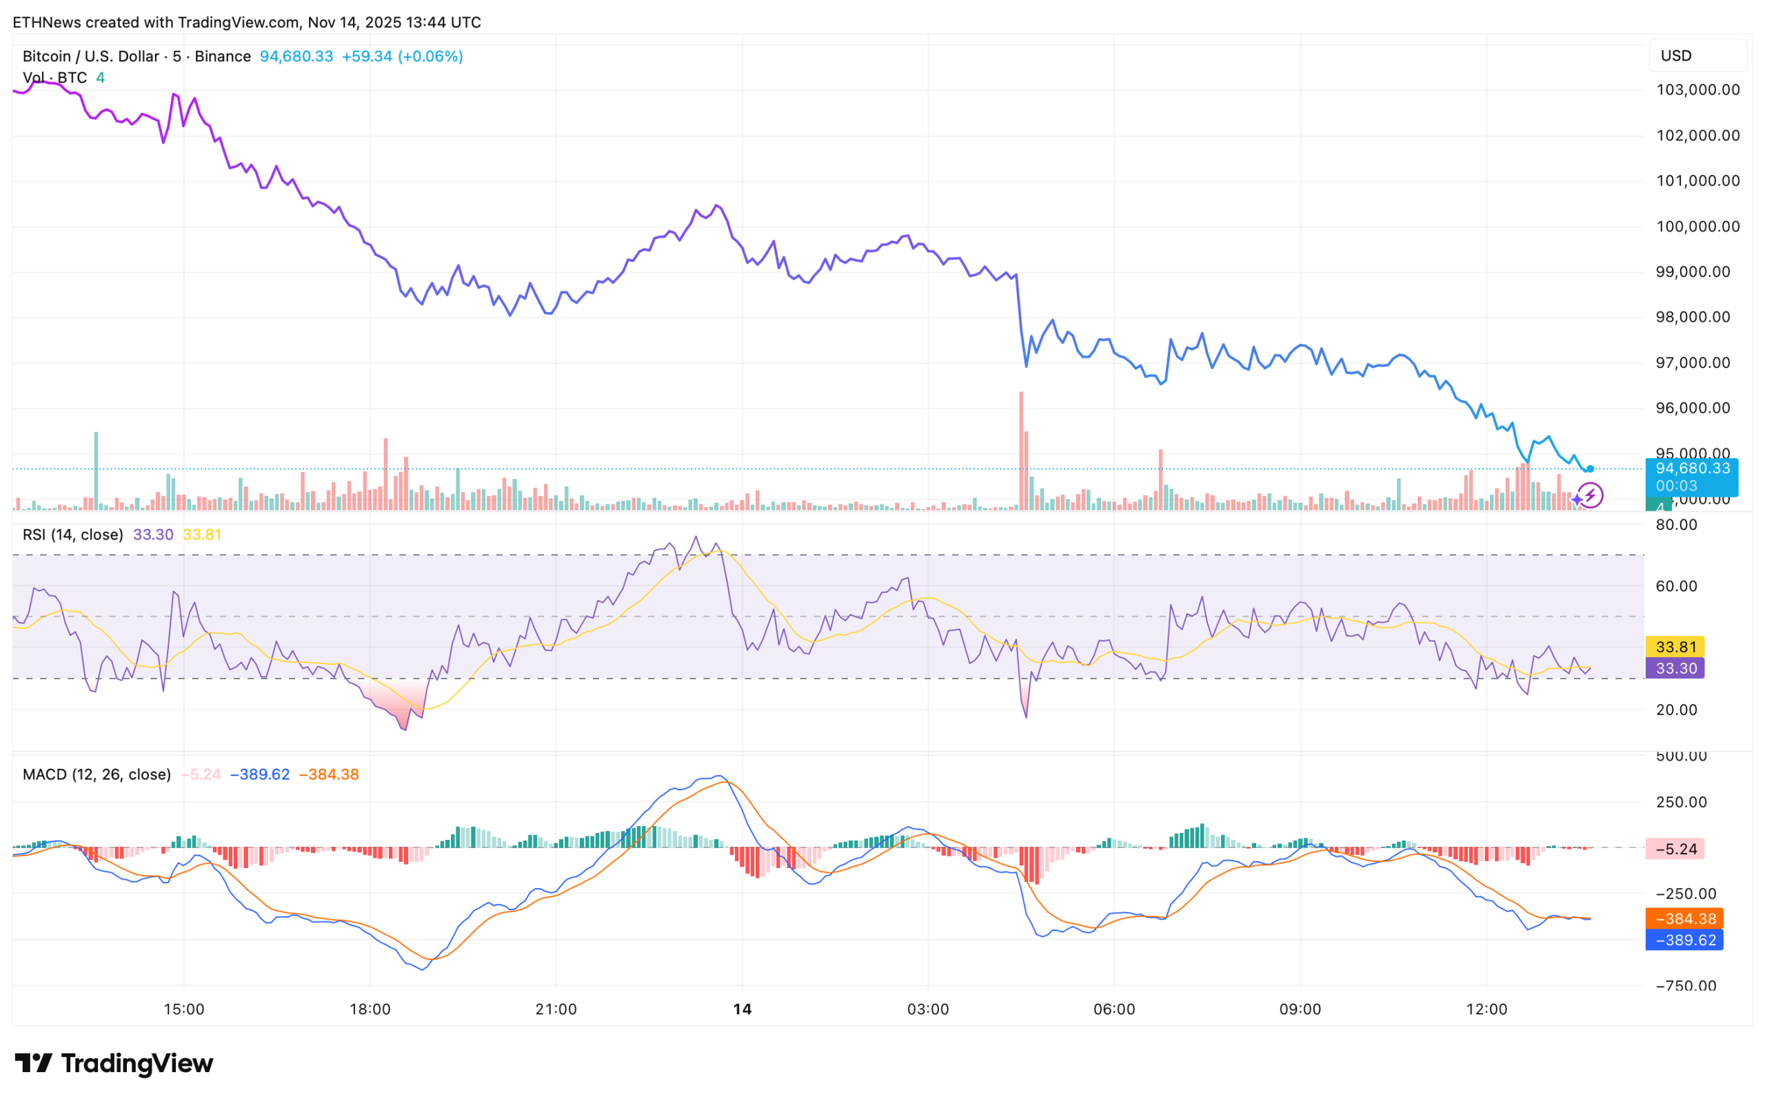The width and height of the screenshot is (1765, 1101).
Task: Select the Vol · BTC indicator legend
Action: (54, 78)
